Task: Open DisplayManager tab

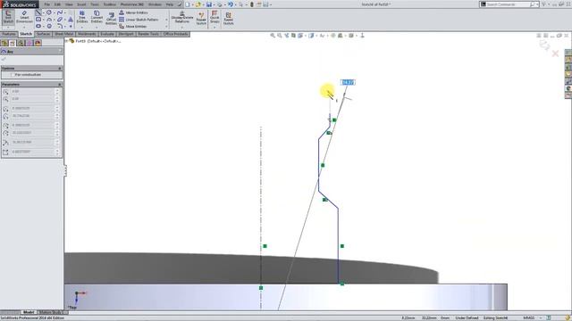Action: (x=38, y=43)
